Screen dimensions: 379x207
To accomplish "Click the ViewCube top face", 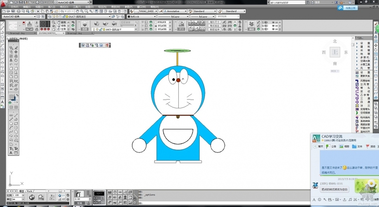I will (x=334, y=52).
